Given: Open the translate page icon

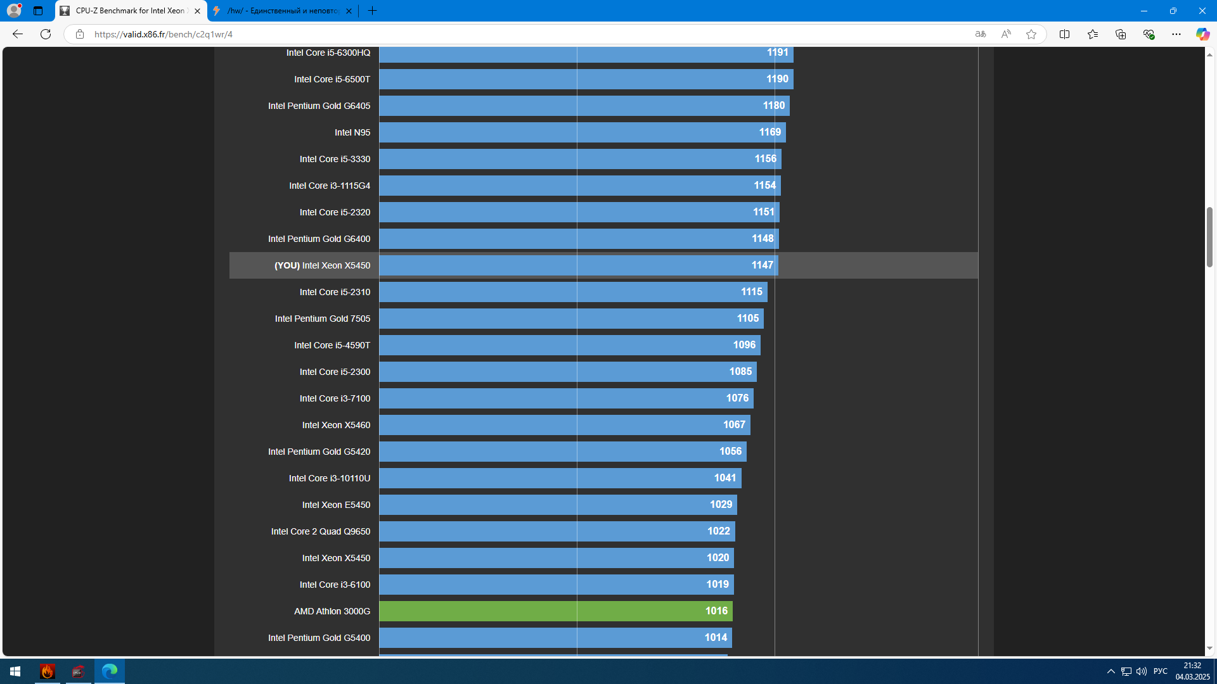Looking at the screenshot, I should pos(981,34).
